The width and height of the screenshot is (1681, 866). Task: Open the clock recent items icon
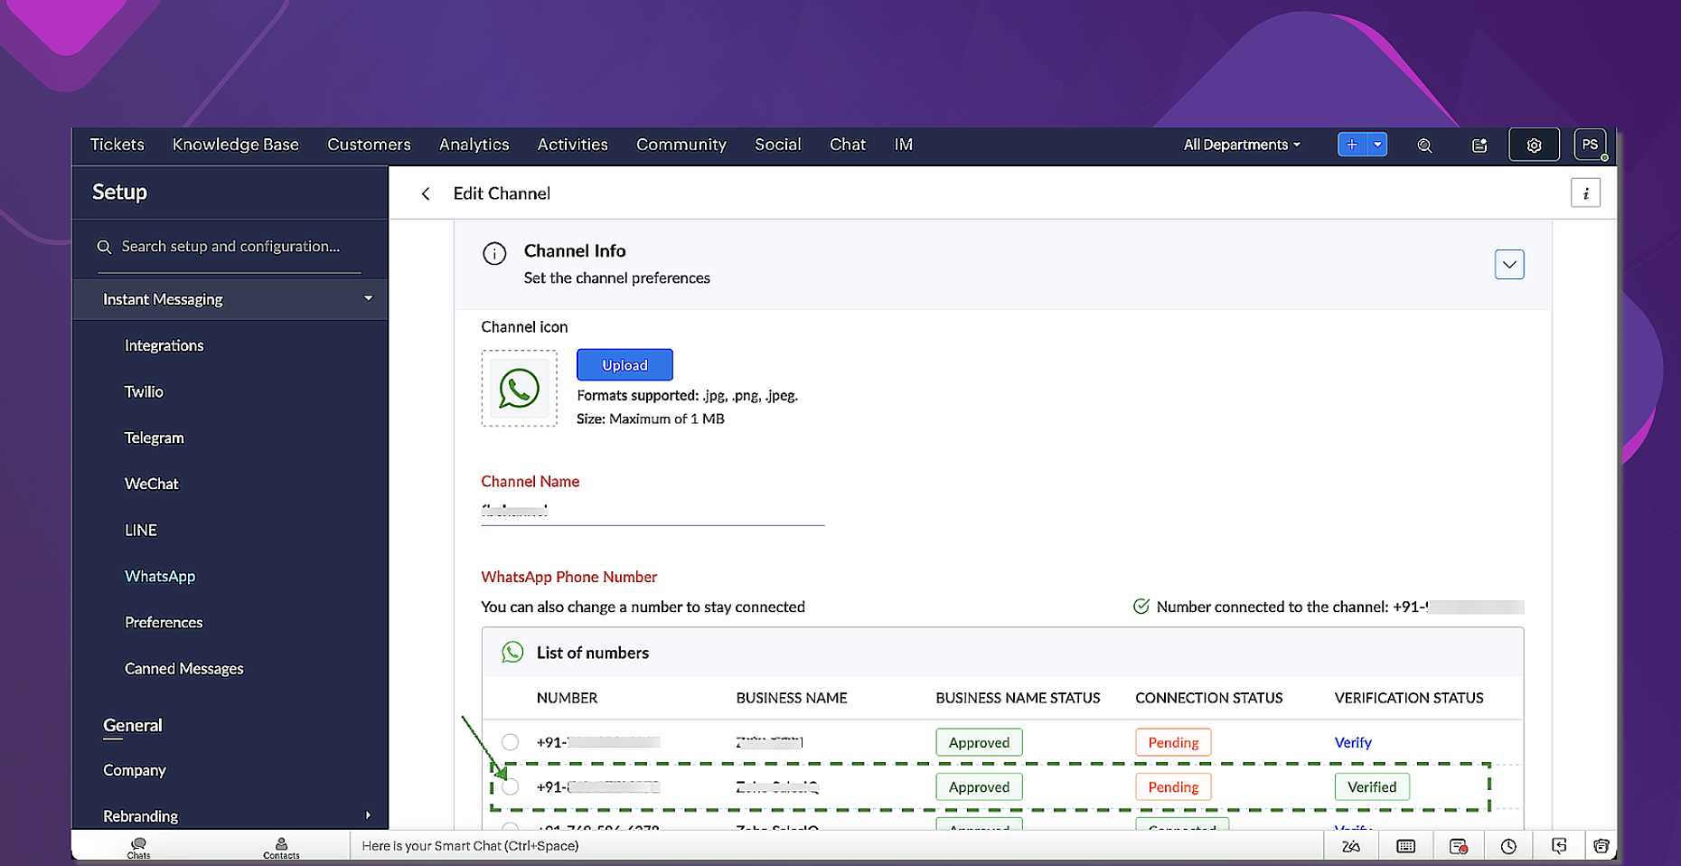(x=1508, y=846)
